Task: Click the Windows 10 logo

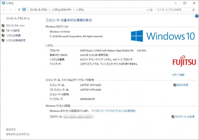Action: 163,36
